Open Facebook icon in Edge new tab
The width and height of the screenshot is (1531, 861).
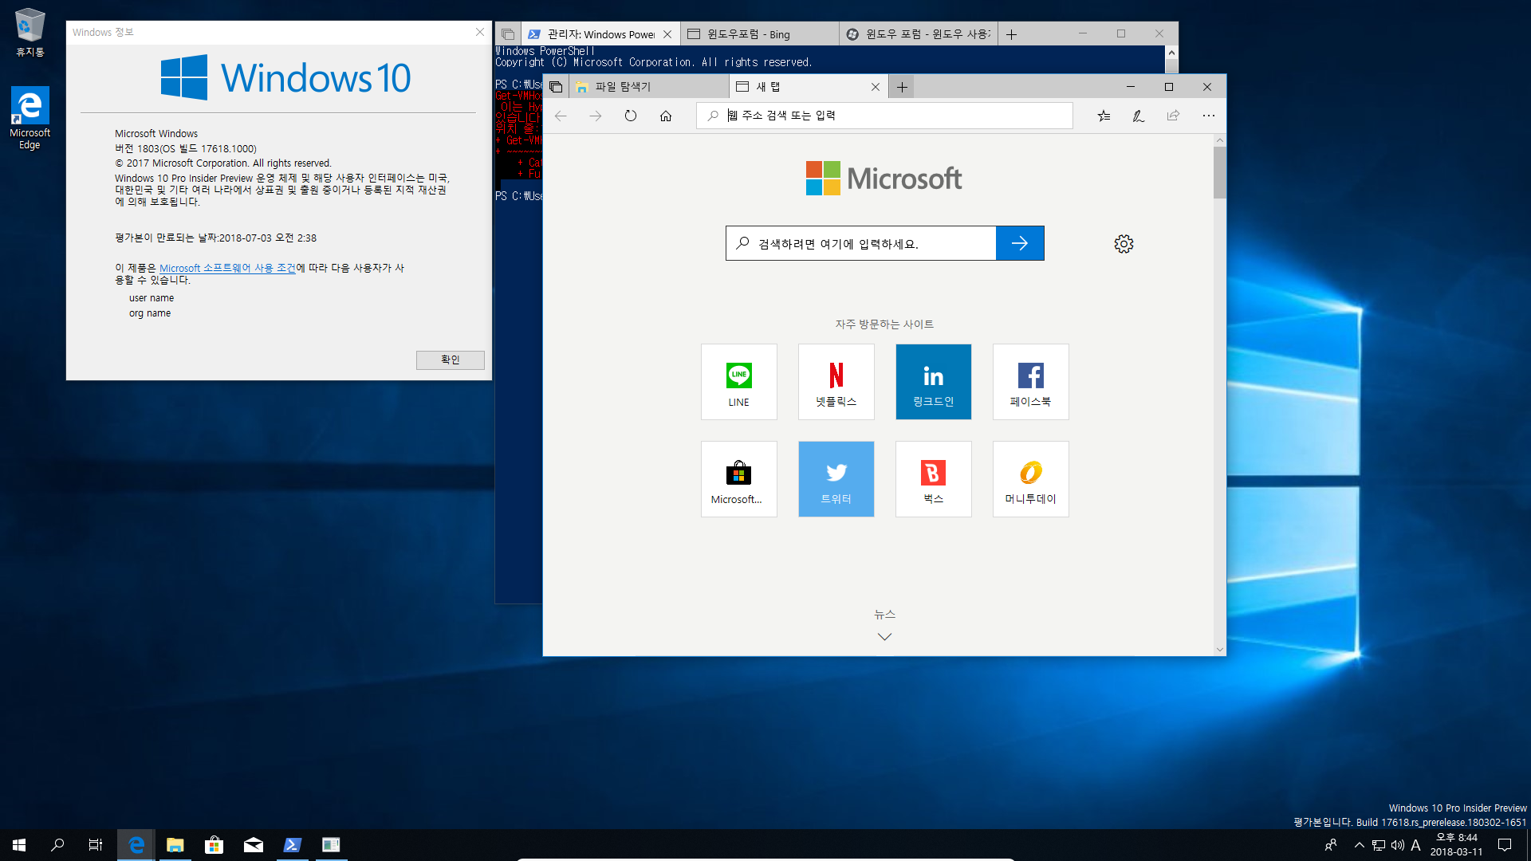click(x=1030, y=375)
